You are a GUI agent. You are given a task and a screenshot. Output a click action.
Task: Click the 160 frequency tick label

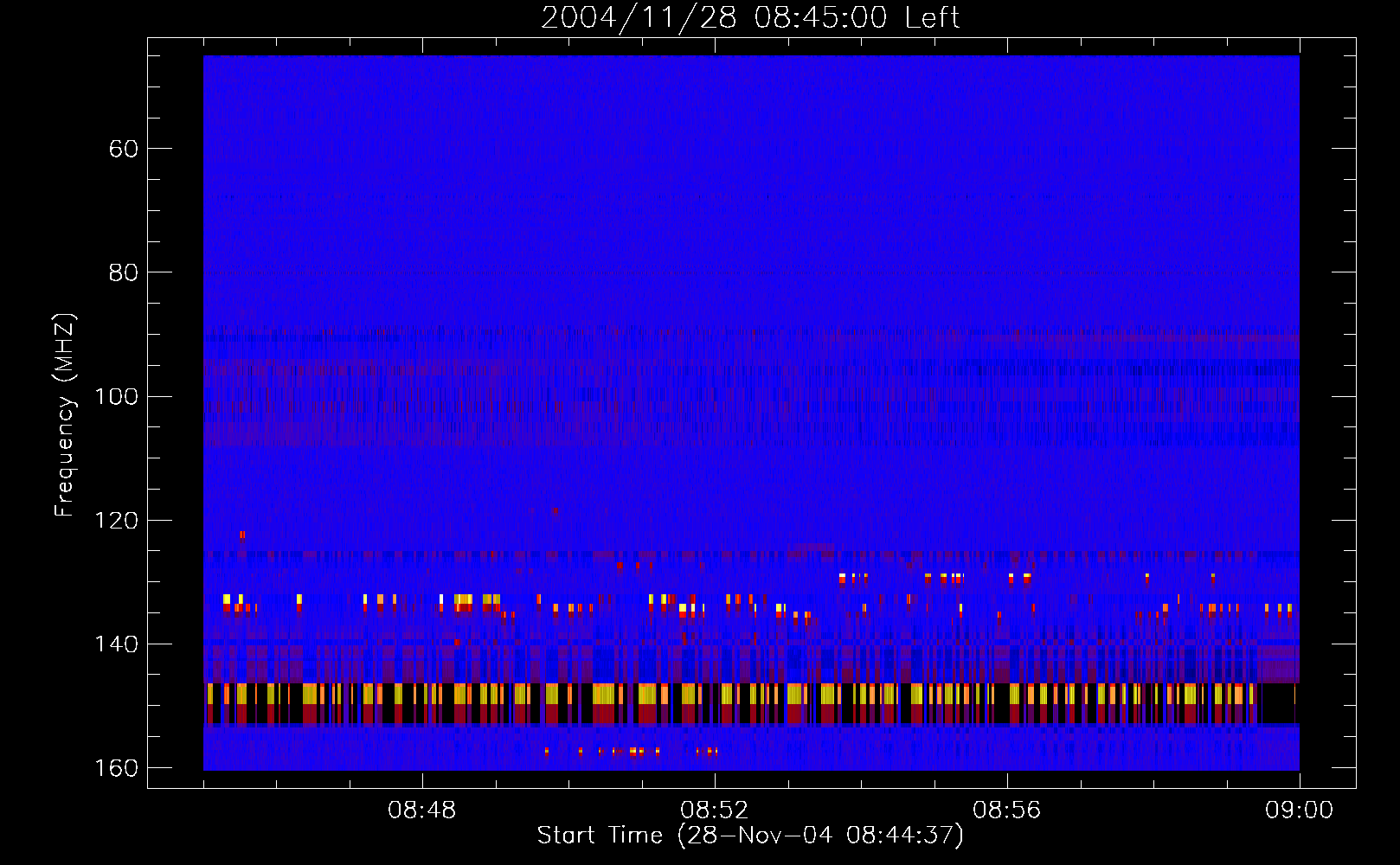click(117, 768)
